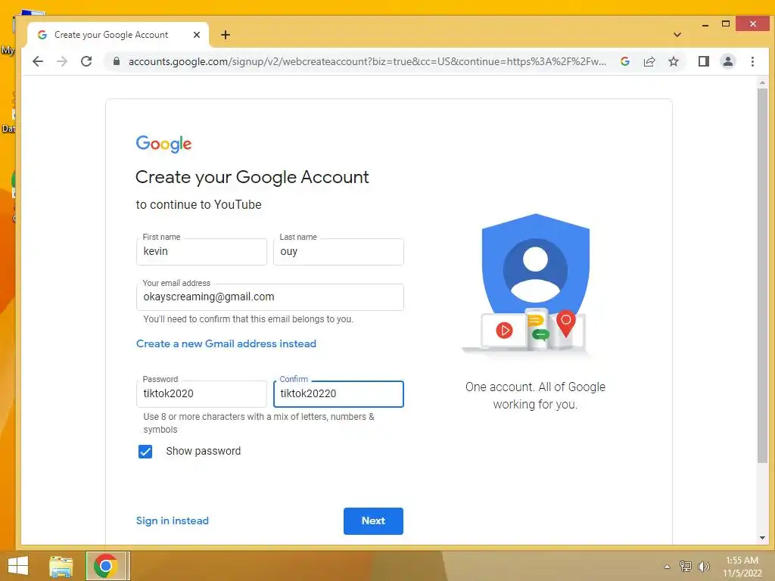
Task: Click the Chrome icon in the taskbar
Action: 105,566
